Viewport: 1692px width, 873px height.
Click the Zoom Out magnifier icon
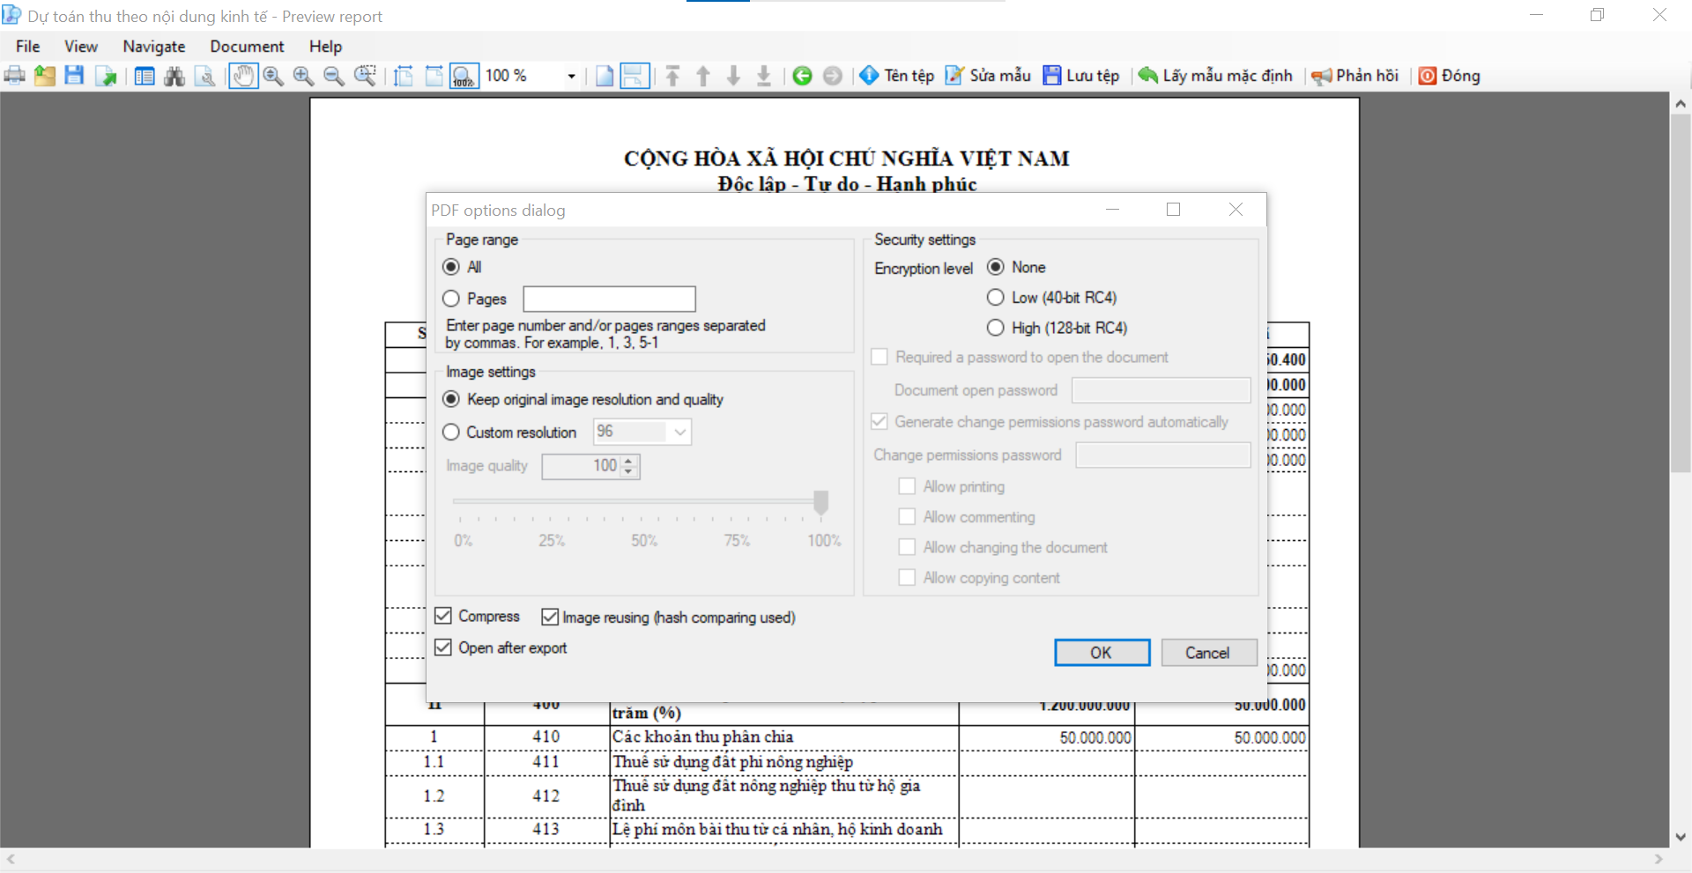(333, 76)
